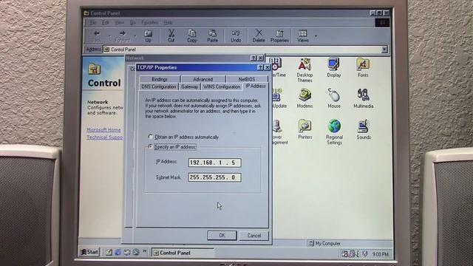This screenshot has height=266, width=473.
Task: Open the Help menu
Action: tap(169, 23)
